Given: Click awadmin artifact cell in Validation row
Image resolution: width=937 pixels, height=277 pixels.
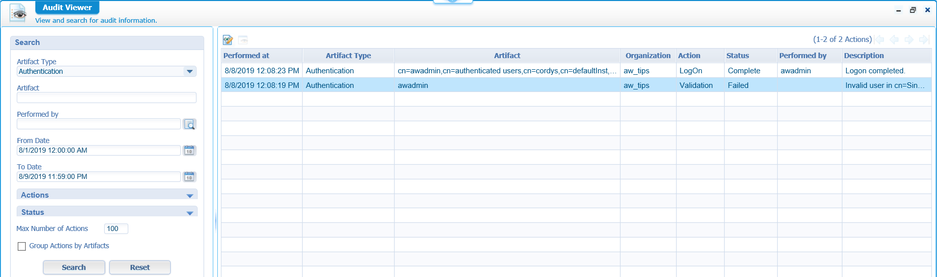Looking at the screenshot, I should point(507,85).
